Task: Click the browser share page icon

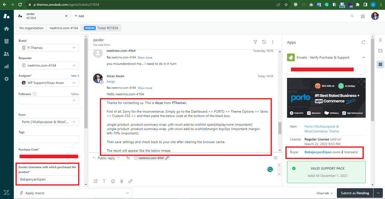Action: pos(278,5)
